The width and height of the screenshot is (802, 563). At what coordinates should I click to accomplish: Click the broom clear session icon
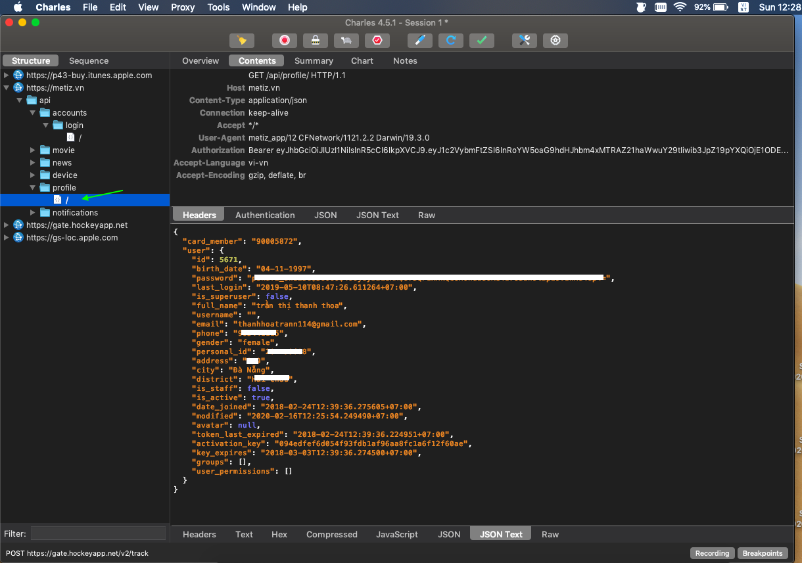coord(242,40)
